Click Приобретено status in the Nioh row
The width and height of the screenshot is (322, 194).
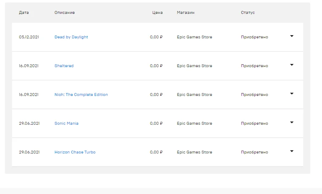click(255, 95)
